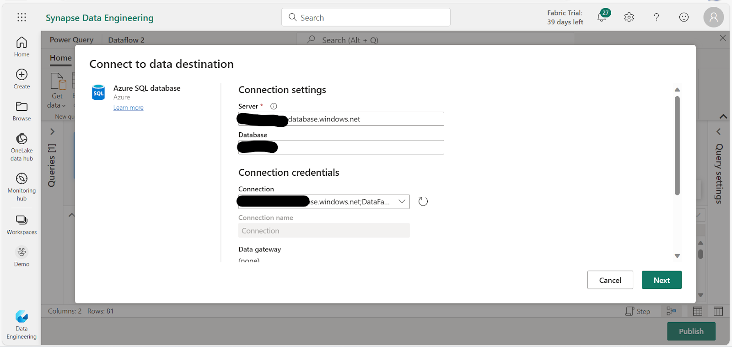The height and width of the screenshot is (347, 732).
Task: Open Browse in the left navigation
Action: [22, 111]
